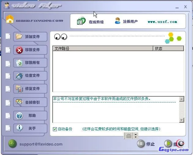Screen dimensions: 193x155
Task: Click the empty file list area
Action: (x=118, y=71)
